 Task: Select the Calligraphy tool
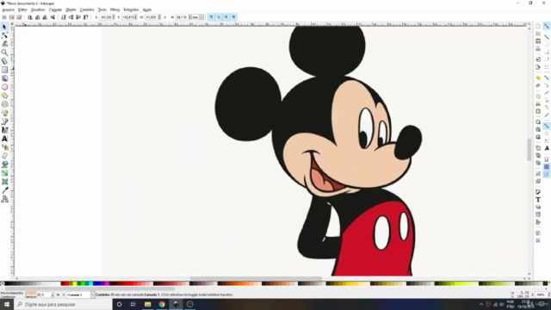pyautogui.click(x=4, y=130)
